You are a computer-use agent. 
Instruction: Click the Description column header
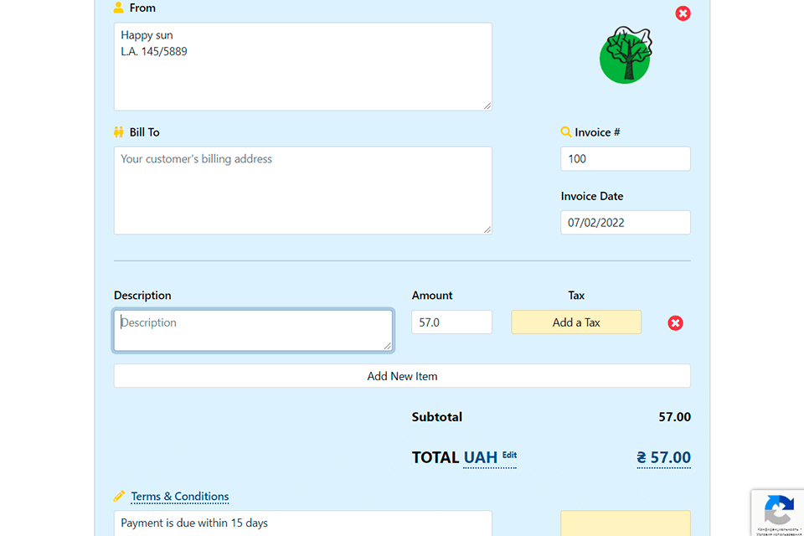(142, 296)
